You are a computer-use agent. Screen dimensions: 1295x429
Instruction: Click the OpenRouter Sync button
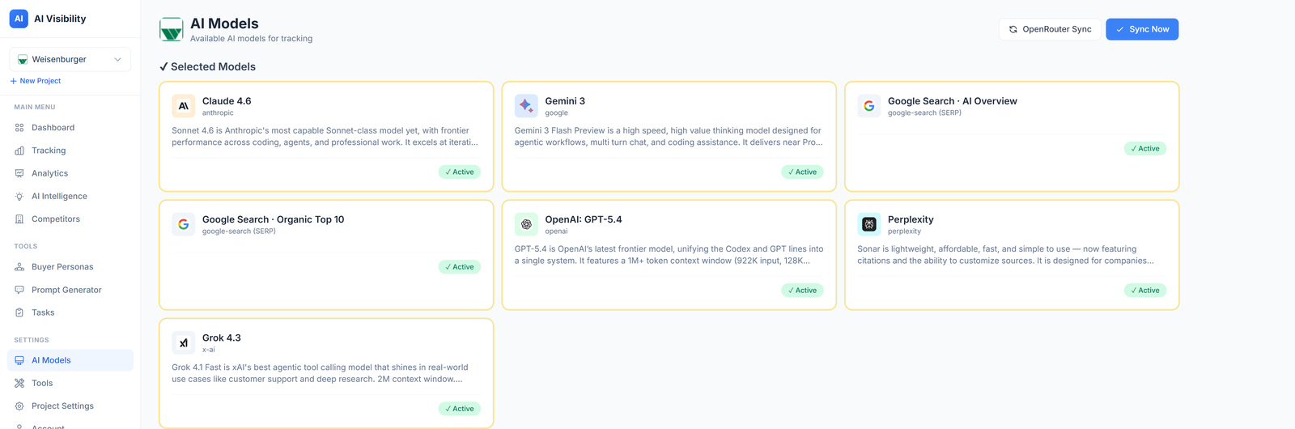pyautogui.click(x=1050, y=29)
